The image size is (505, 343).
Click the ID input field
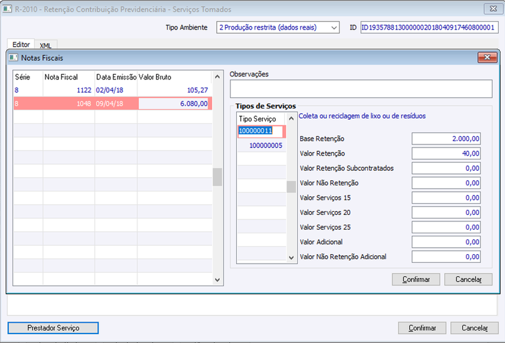429,28
